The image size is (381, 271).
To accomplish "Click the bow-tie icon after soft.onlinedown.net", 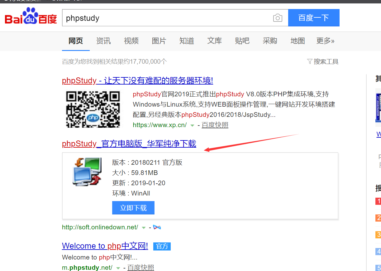I will (157, 227).
